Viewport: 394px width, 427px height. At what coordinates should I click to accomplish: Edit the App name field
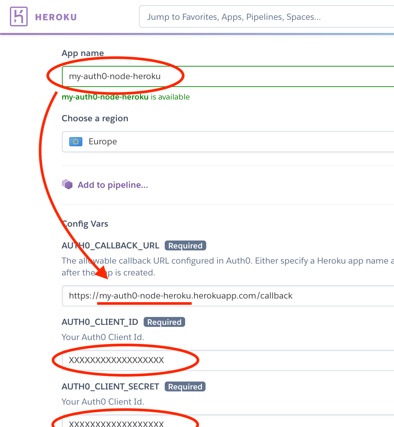coord(228,76)
